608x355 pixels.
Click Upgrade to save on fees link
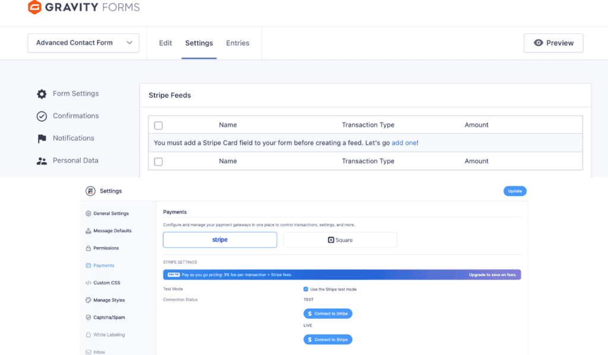pos(492,275)
